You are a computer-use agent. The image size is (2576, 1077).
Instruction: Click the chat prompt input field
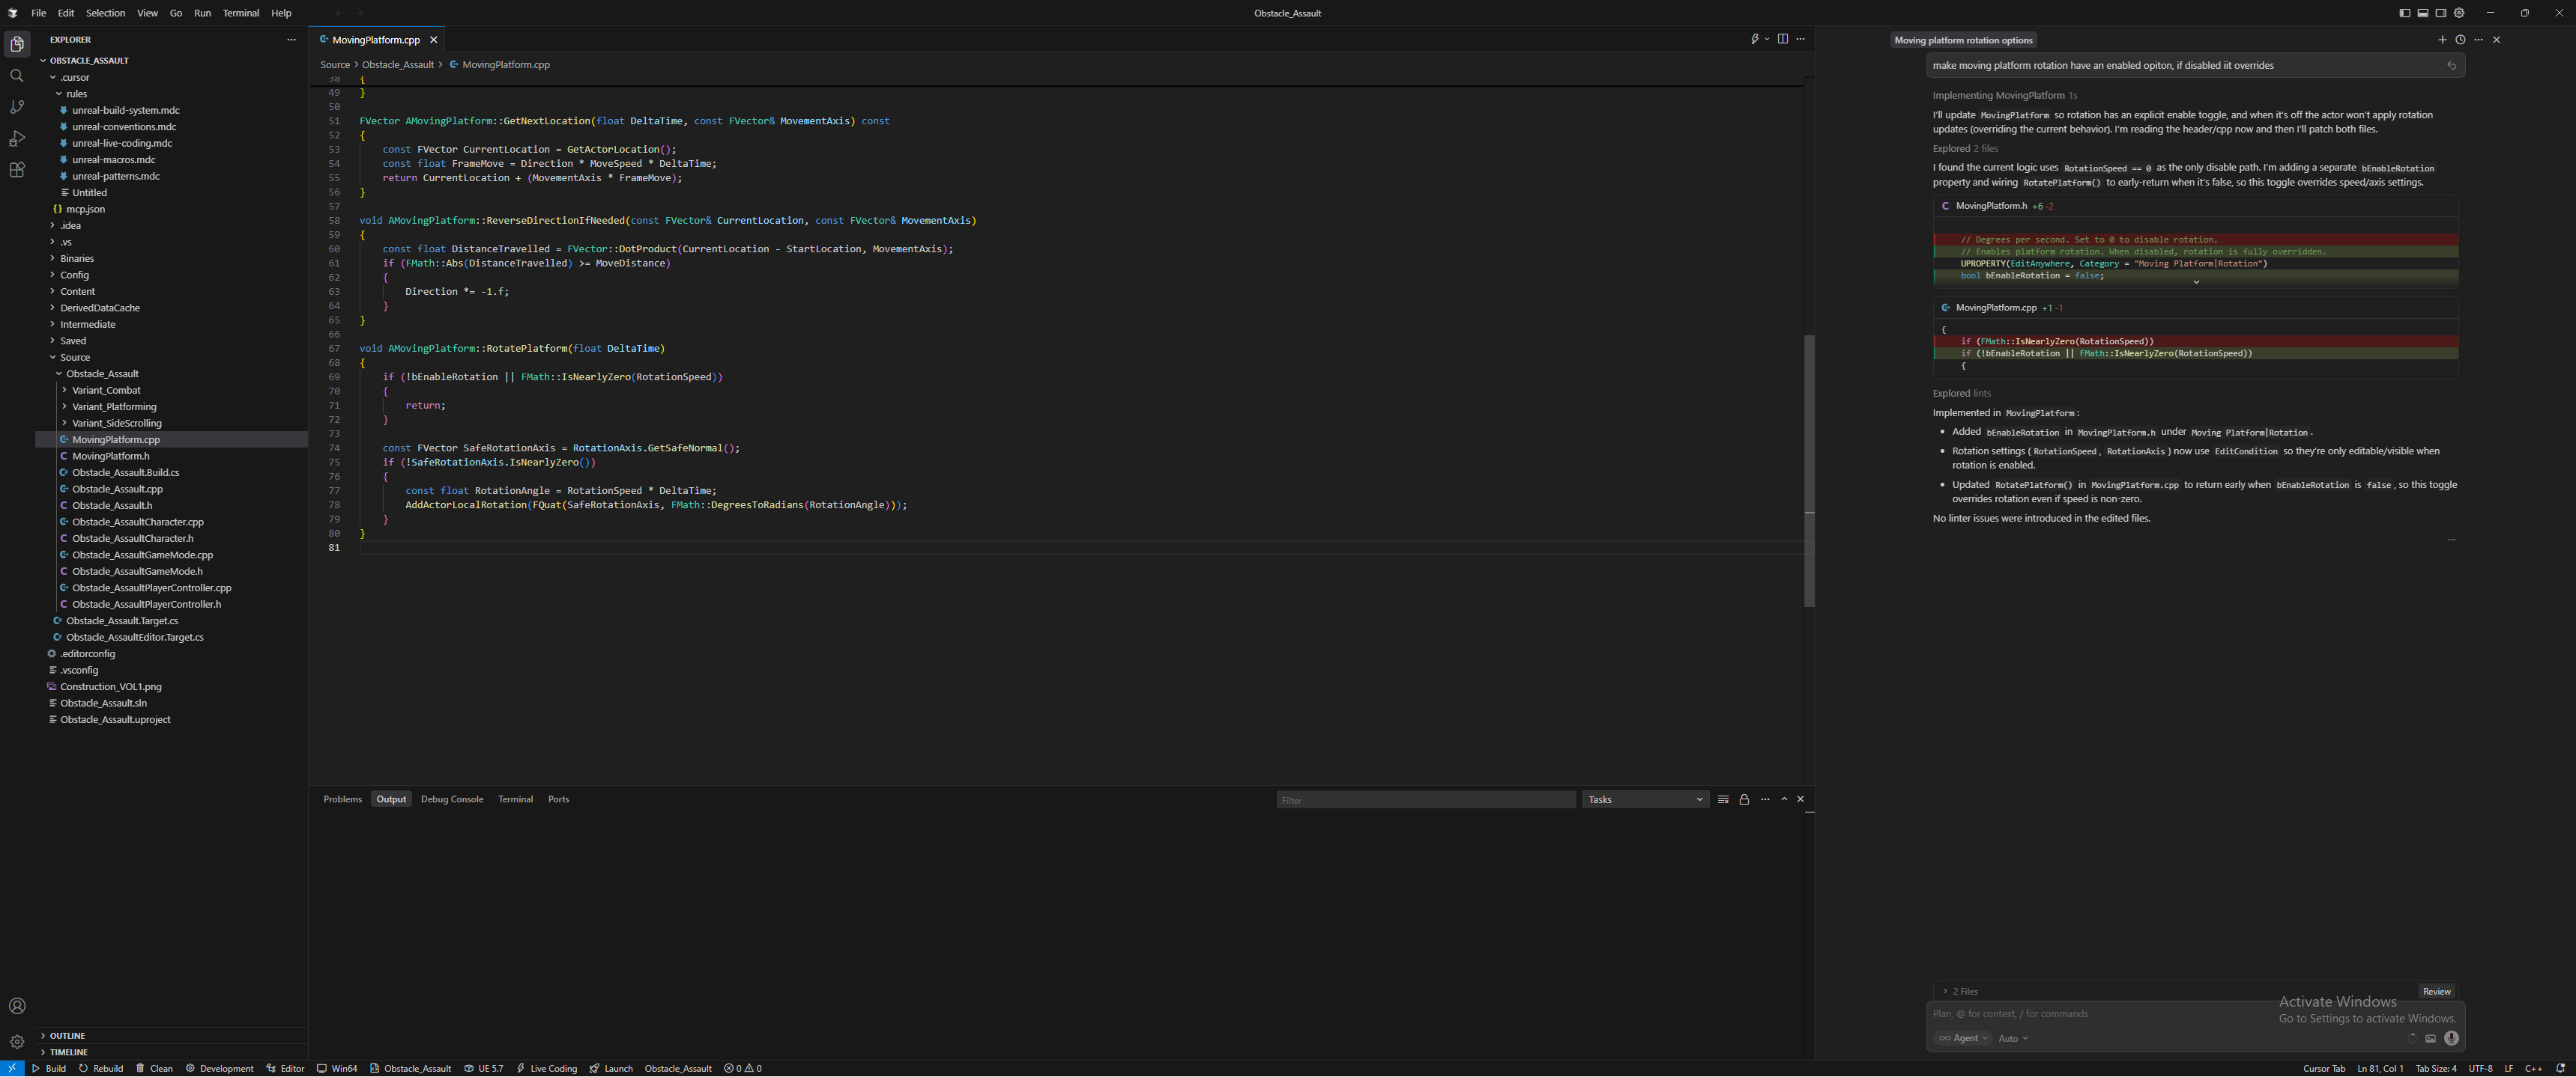pyautogui.click(x=2100, y=1013)
